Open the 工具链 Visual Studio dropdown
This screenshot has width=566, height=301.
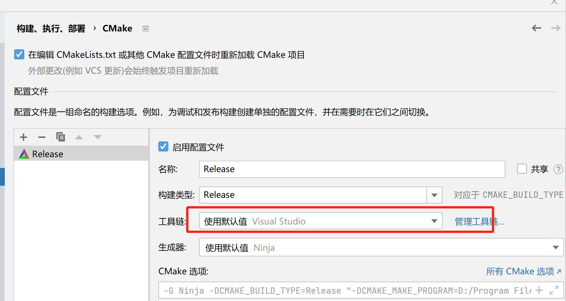[321, 221]
